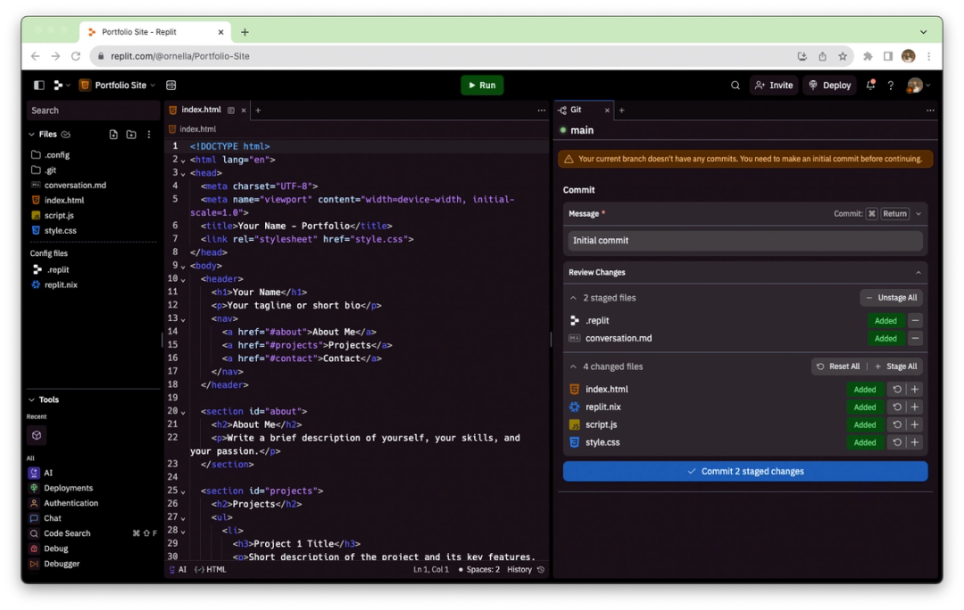
Task: Create a new folder in Files panel
Action: coord(131,134)
